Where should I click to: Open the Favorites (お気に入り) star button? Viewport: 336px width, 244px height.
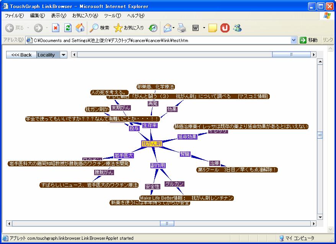(129, 28)
